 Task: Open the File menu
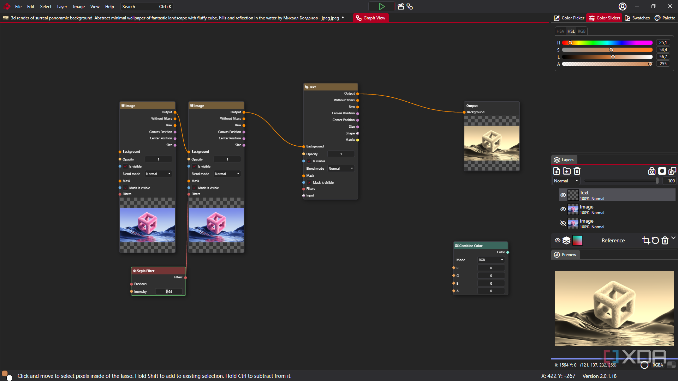pos(18,7)
